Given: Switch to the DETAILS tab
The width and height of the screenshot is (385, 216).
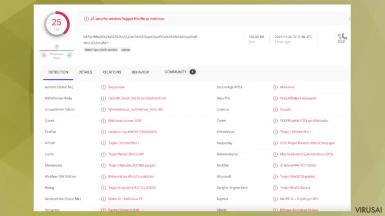Looking at the screenshot, I should coord(85,72).
